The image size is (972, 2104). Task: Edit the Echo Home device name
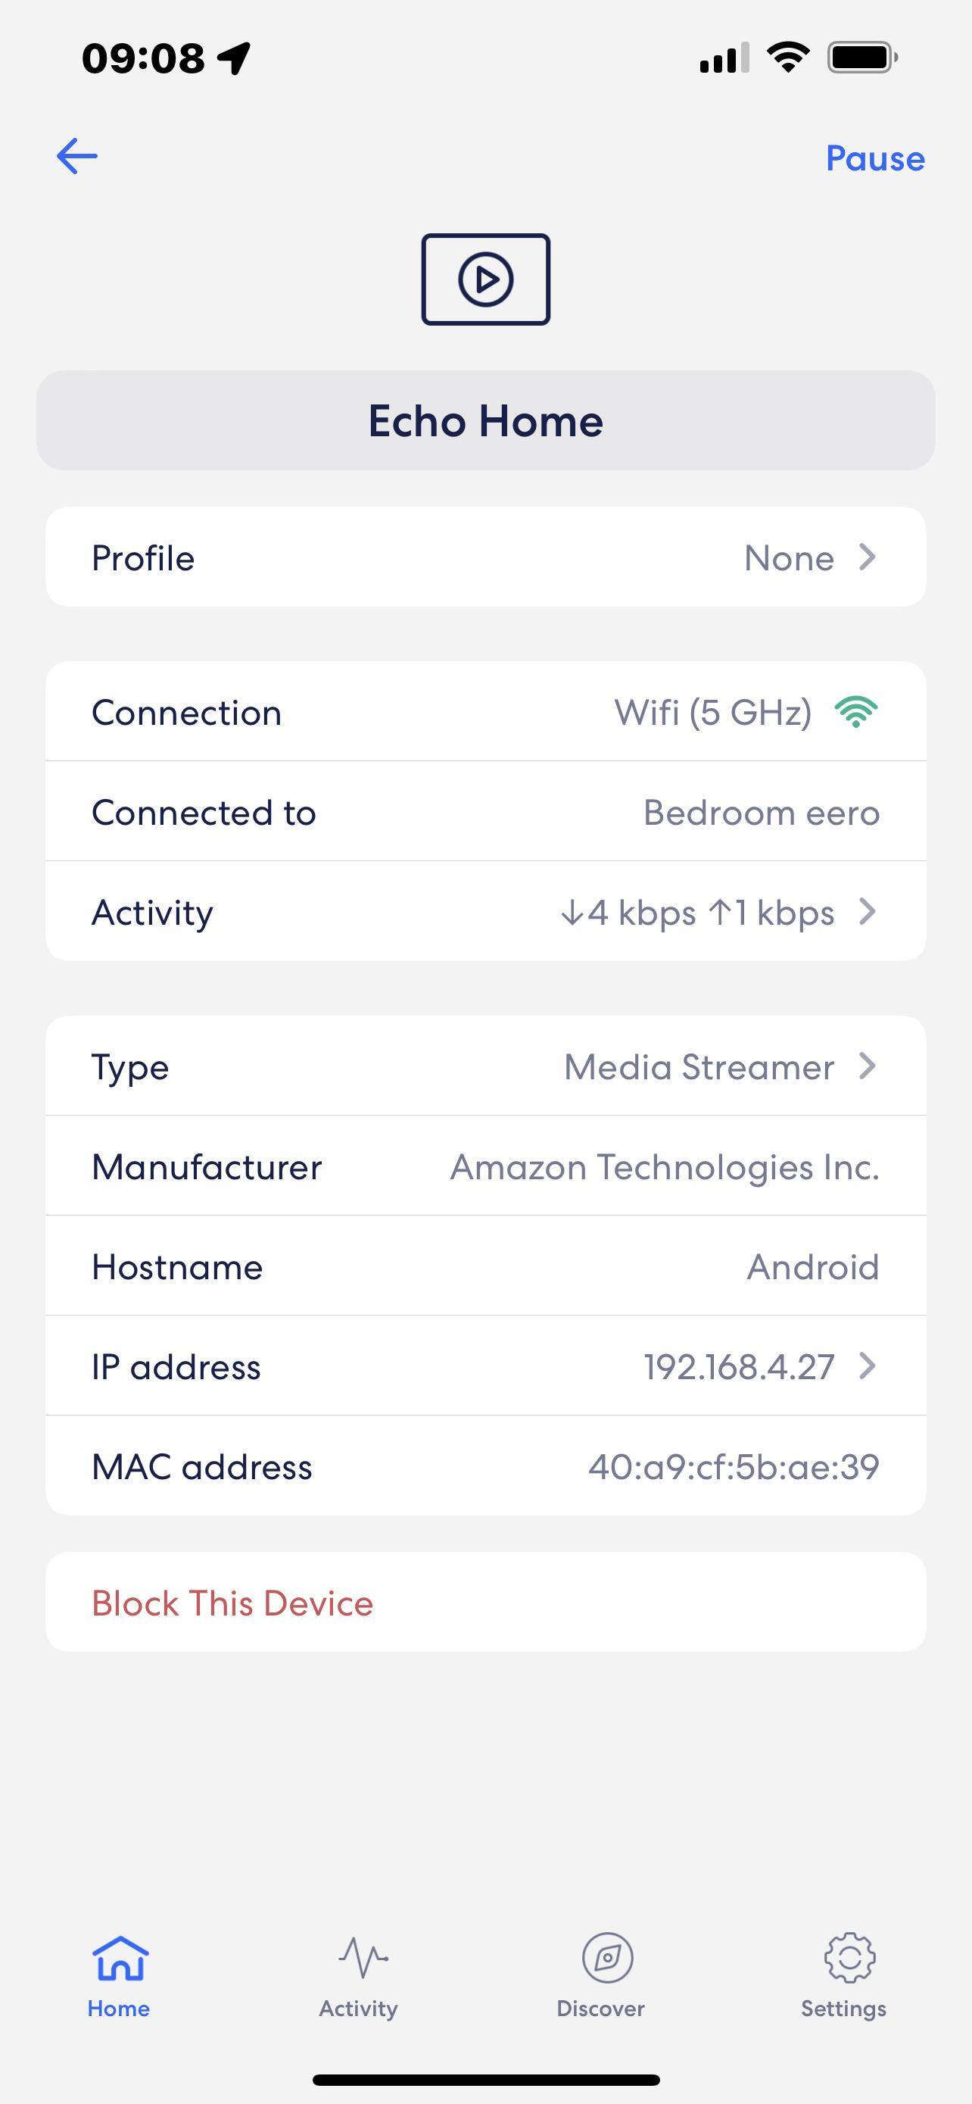(x=485, y=420)
